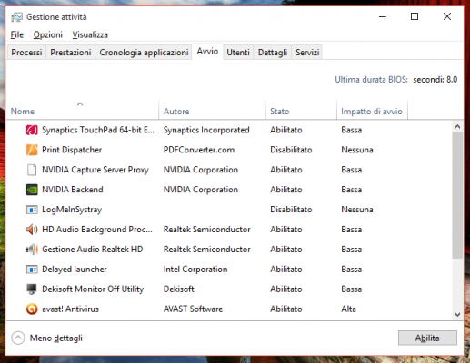
Task: Click the NVIDIA Capture Server Proxy file icon
Action: pyautogui.click(x=32, y=170)
